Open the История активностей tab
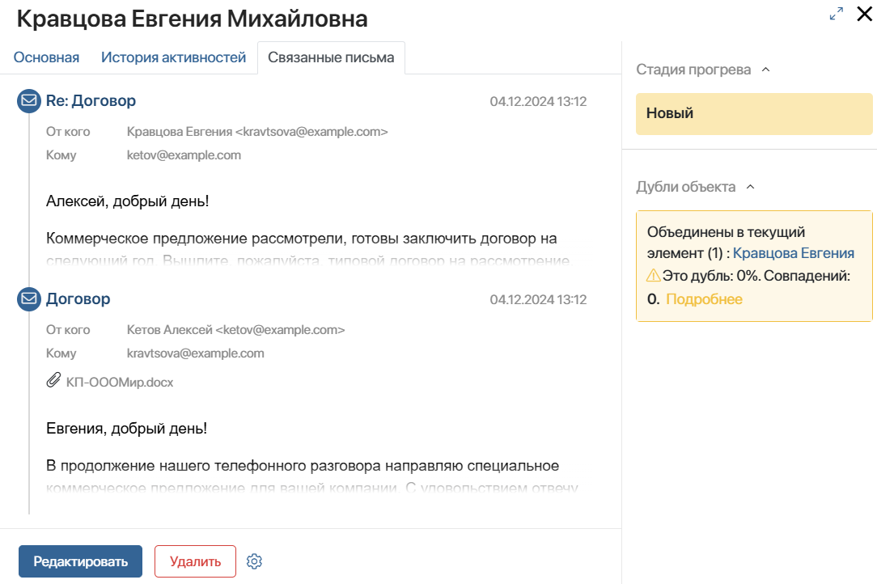This screenshot has width=877, height=584. coord(173,57)
